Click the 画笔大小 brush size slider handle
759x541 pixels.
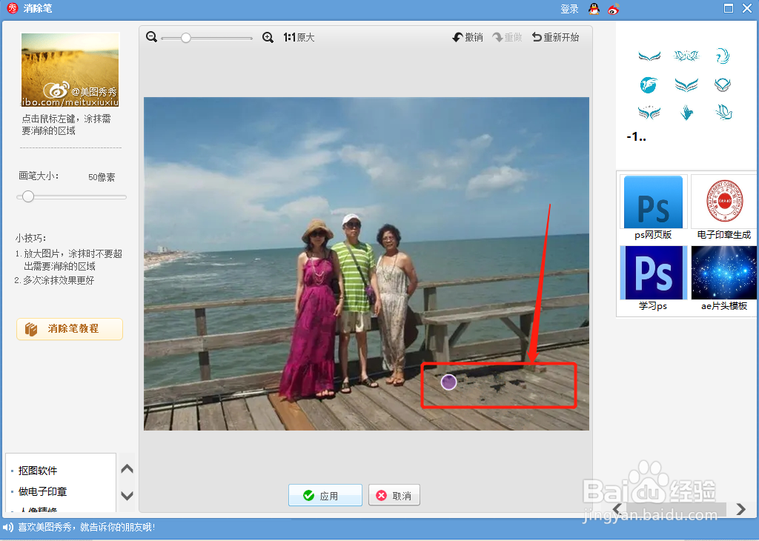[28, 196]
